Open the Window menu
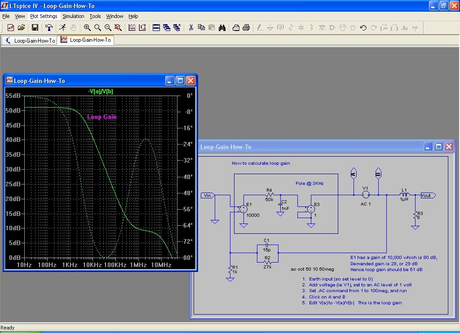The height and width of the screenshot is (333, 460). (115, 16)
